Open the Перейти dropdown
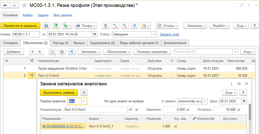 coord(219,26)
